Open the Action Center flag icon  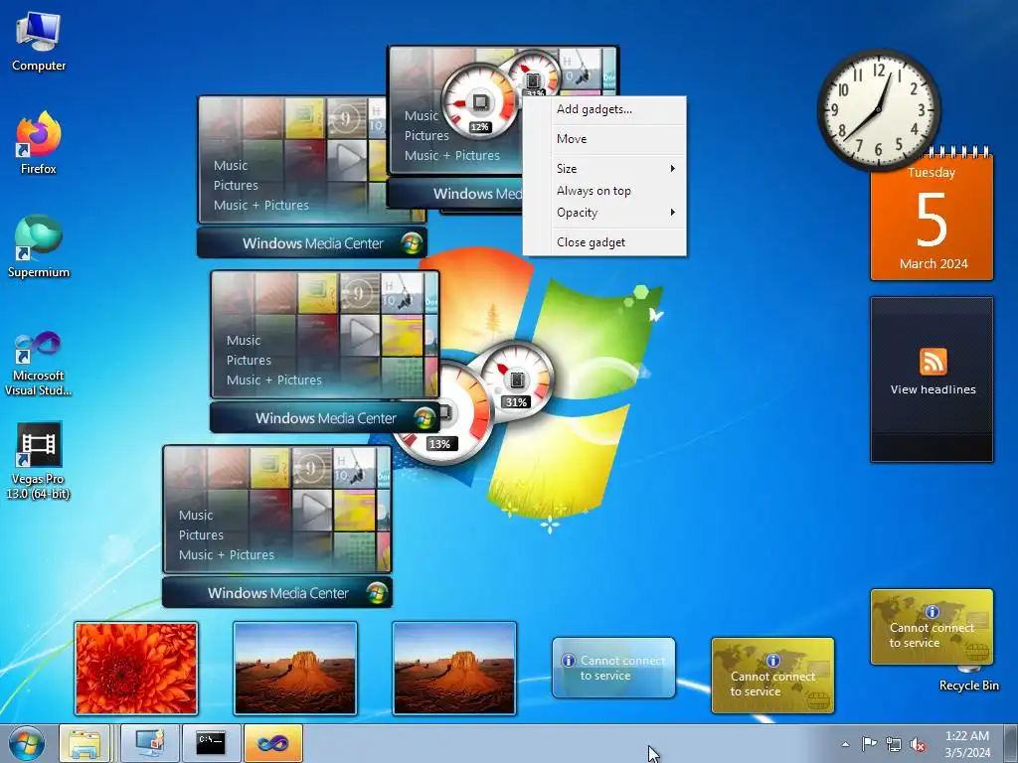[869, 744]
